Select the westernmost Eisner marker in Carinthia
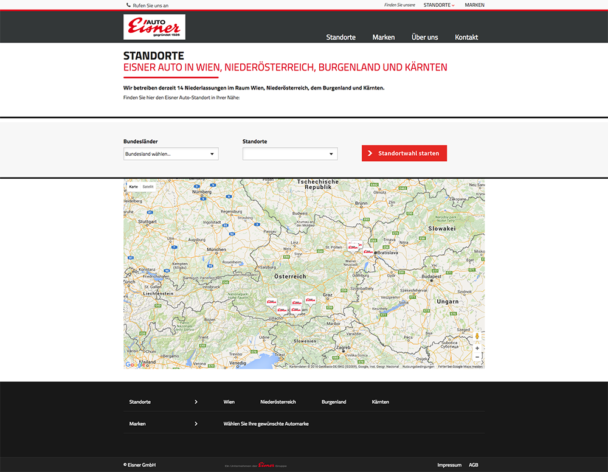 click(x=271, y=302)
